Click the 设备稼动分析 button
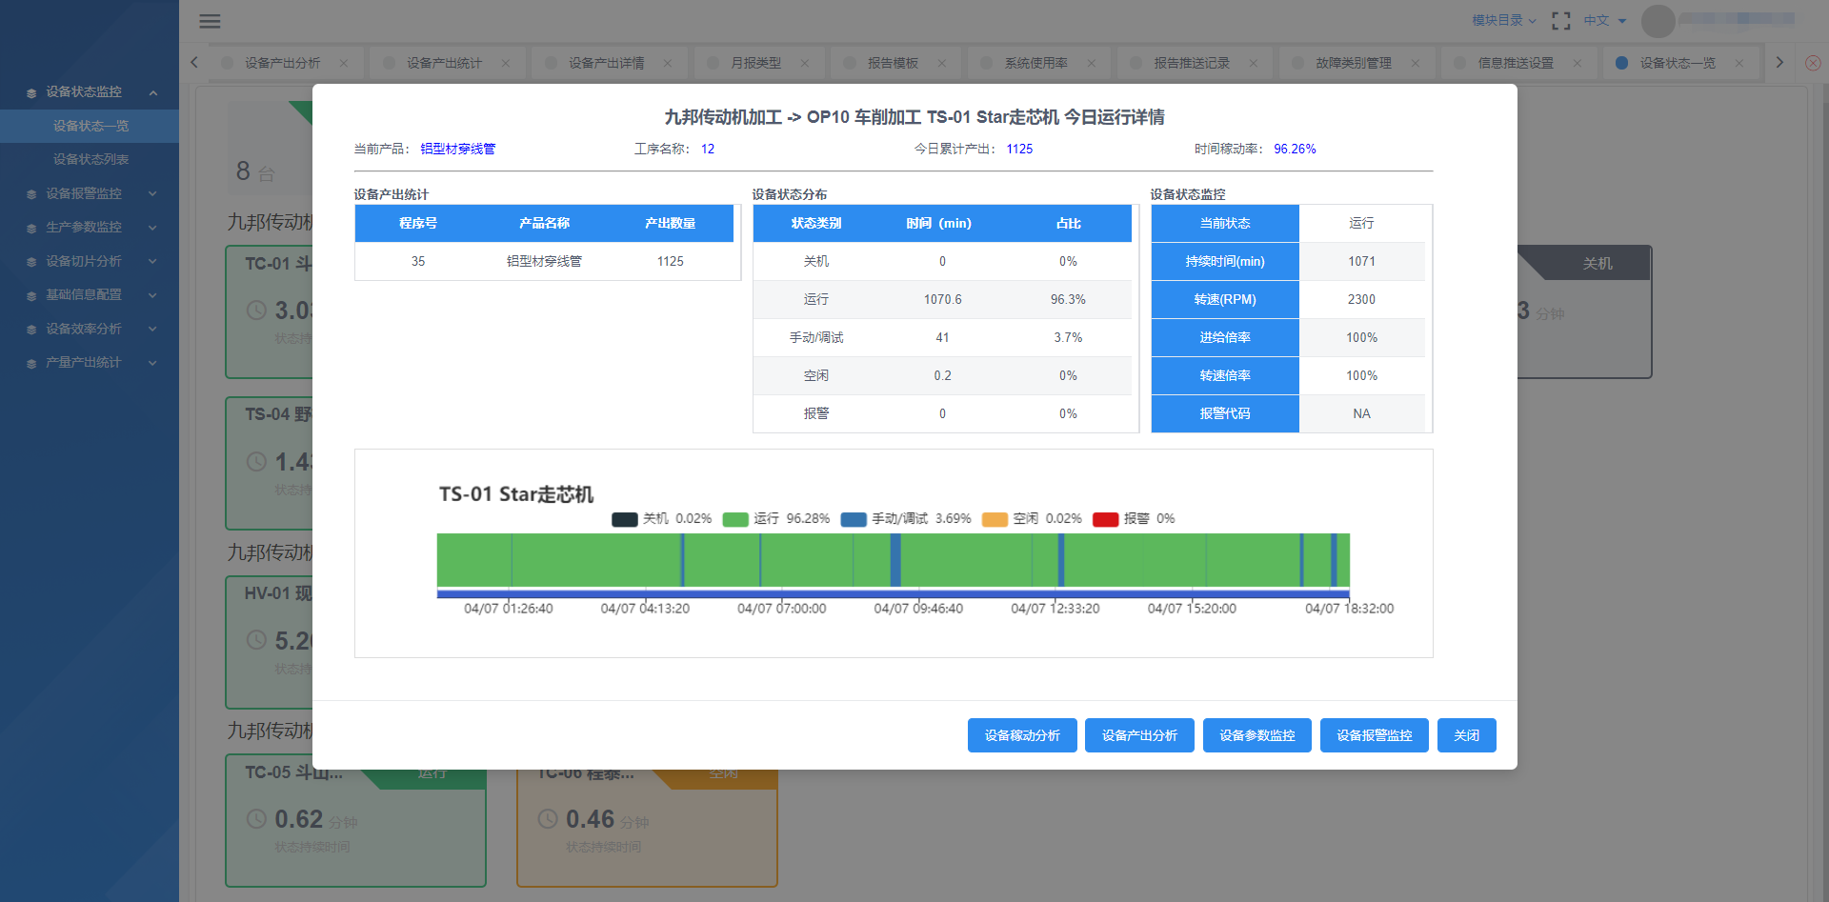Viewport: 1829px width, 902px height. click(x=1022, y=735)
